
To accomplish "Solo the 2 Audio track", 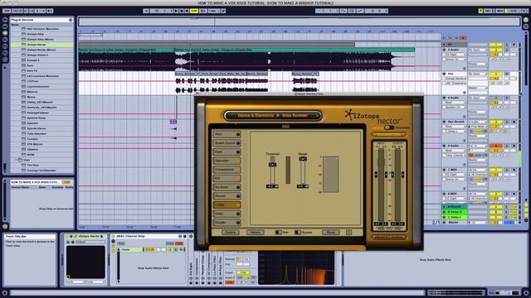I will click(x=507, y=50).
